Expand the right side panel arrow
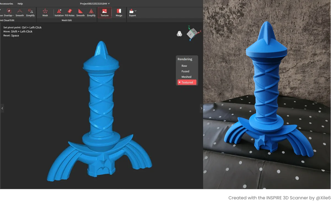This screenshot has height=201, width=331. tap(201, 108)
